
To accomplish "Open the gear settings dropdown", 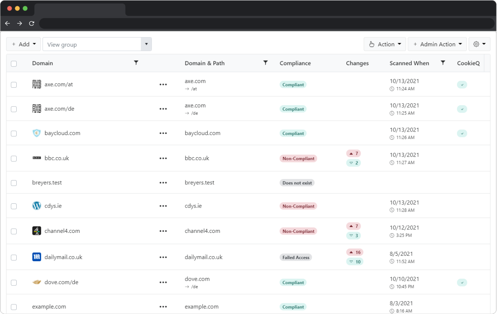I will (479, 44).
